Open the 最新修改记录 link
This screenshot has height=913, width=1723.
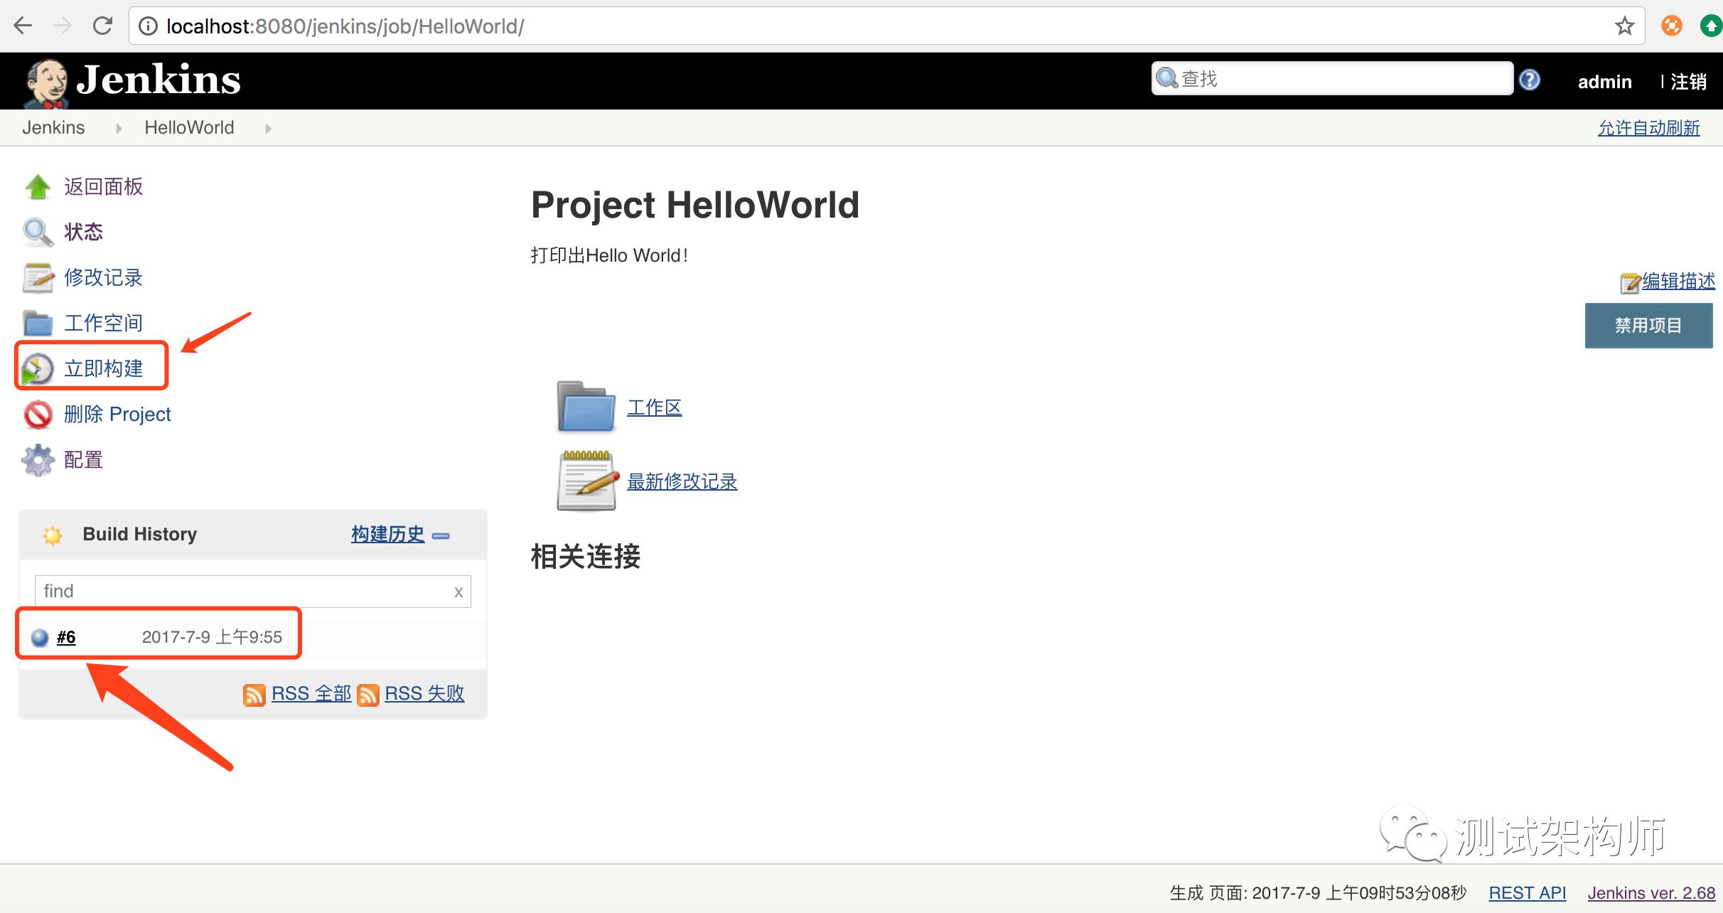(x=682, y=481)
